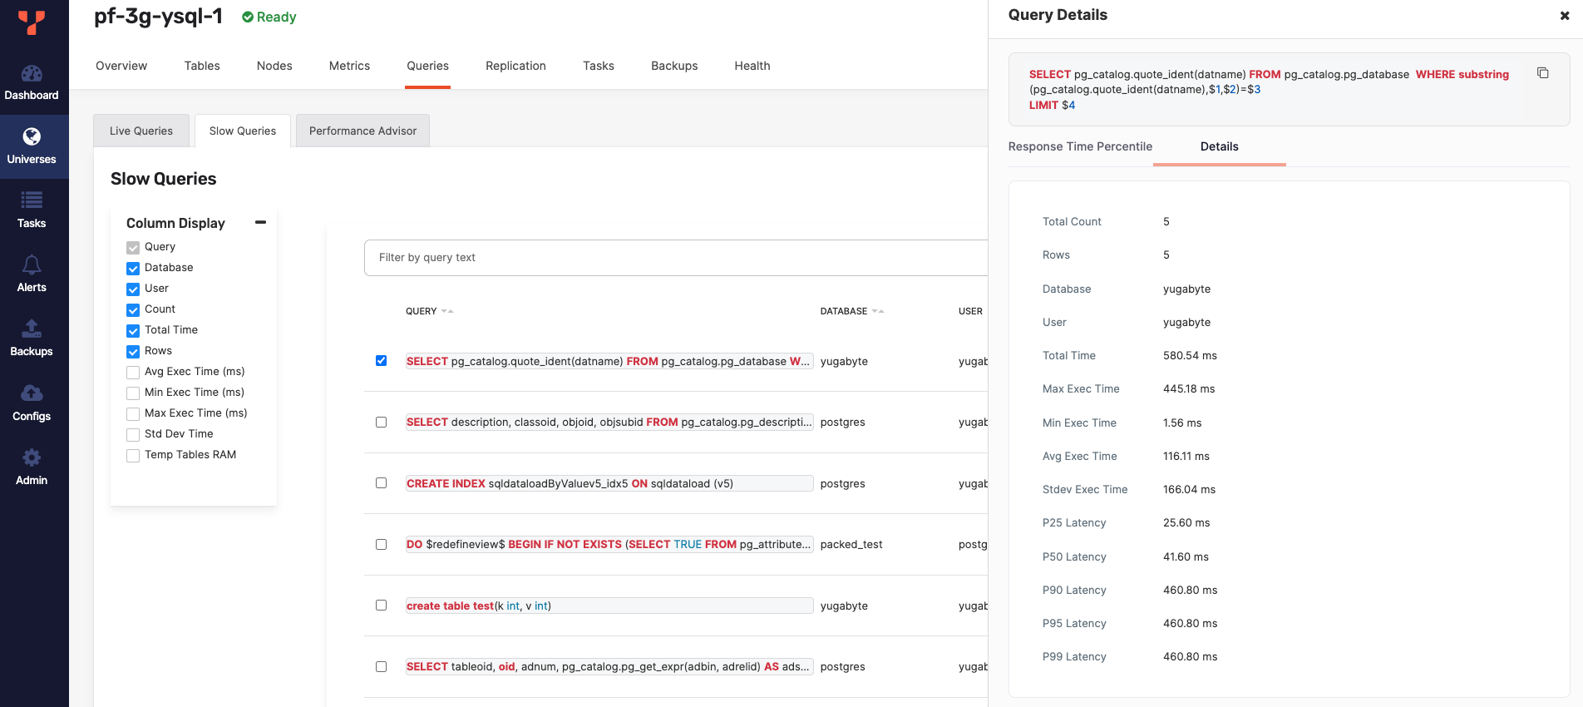Select the CREATE INDEX query row checkbox
The image size is (1583, 707).
pyautogui.click(x=381, y=483)
